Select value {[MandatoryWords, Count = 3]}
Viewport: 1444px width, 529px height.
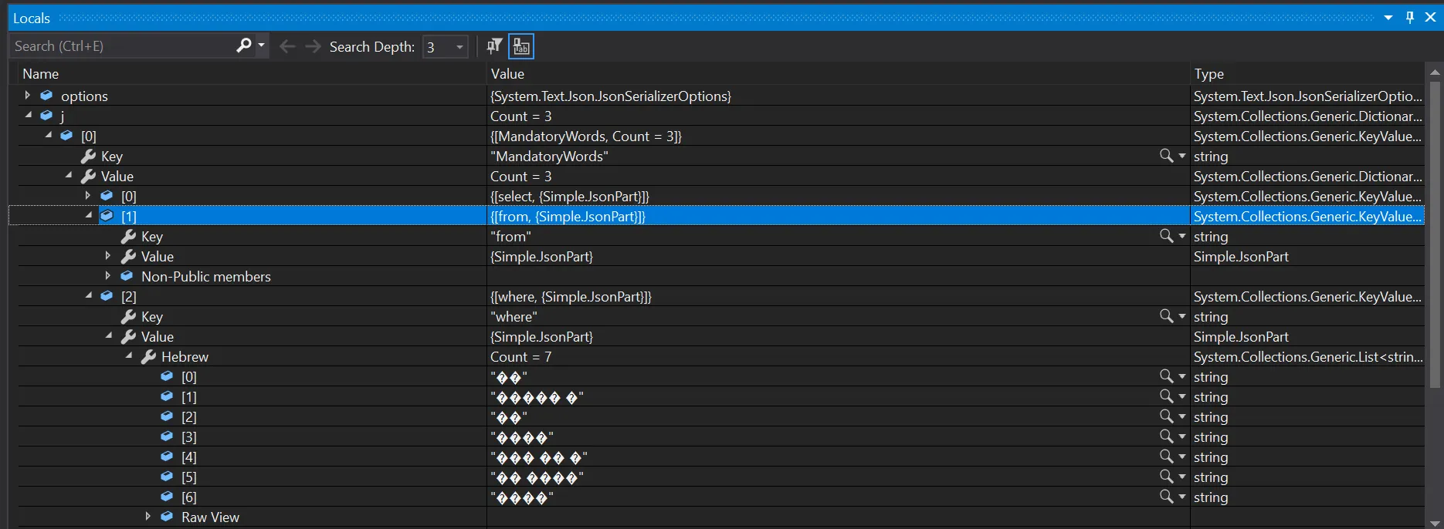point(586,136)
